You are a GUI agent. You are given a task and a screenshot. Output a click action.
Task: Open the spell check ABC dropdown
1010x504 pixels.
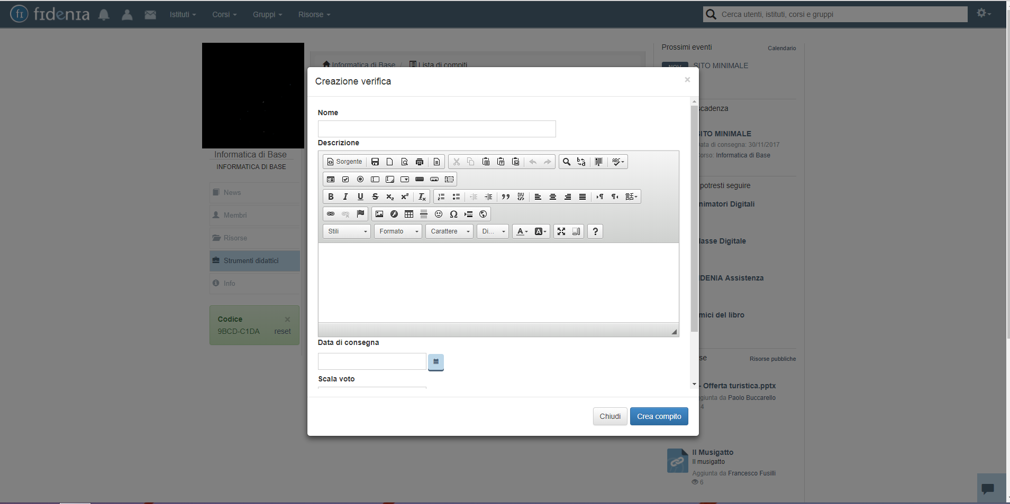[618, 162]
